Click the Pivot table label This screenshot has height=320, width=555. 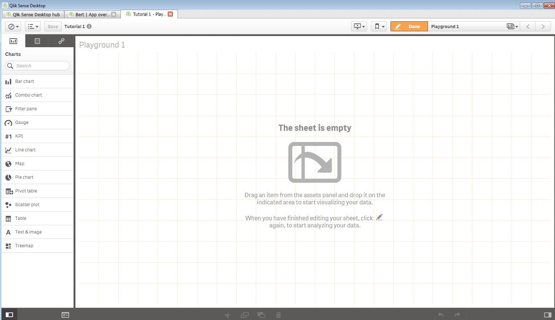(26, 191)
